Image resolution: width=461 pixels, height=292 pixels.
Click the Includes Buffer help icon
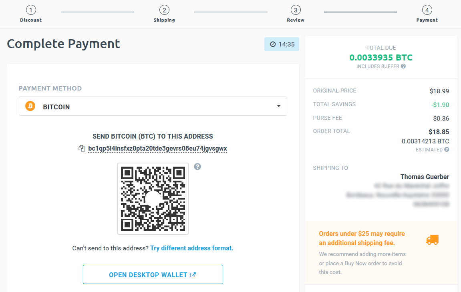(404, 66)
